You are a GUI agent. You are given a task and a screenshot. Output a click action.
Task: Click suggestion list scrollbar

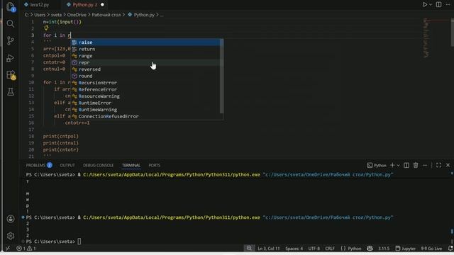tap(222, 76)
